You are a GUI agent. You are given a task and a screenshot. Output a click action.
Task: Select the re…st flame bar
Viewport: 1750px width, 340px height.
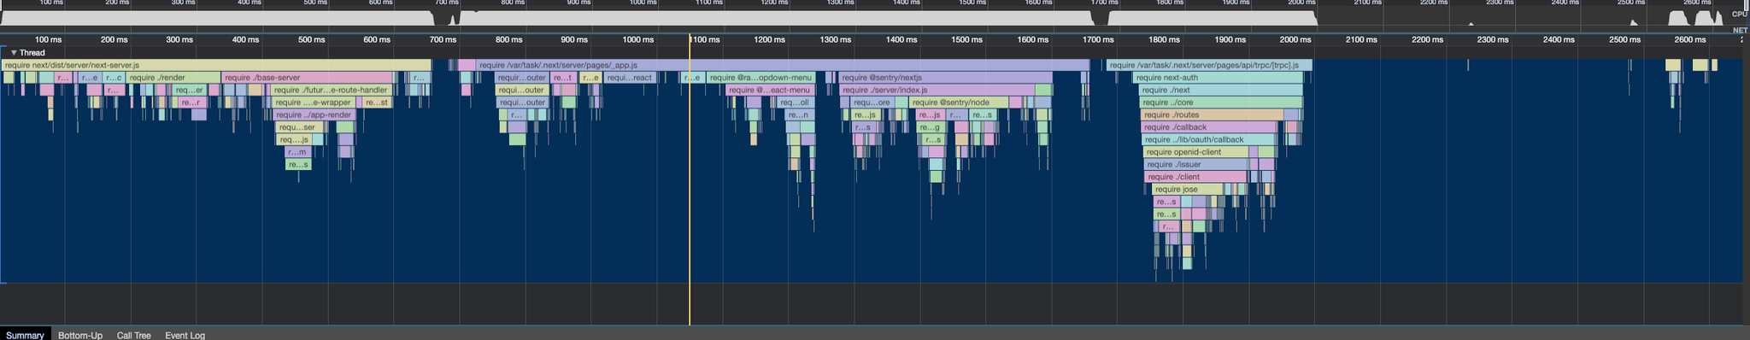tap(376, 103)
